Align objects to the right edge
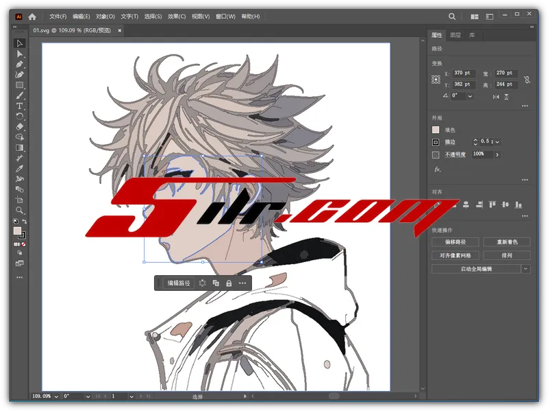 coord(479,204)
